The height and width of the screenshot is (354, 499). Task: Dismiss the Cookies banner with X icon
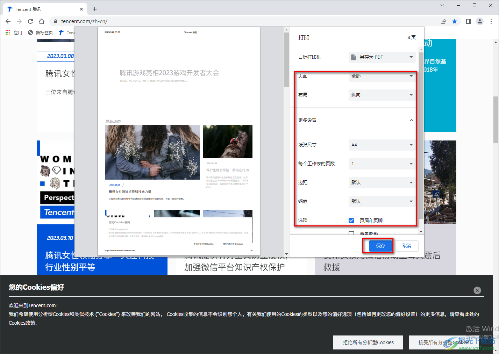click(477, 290)
